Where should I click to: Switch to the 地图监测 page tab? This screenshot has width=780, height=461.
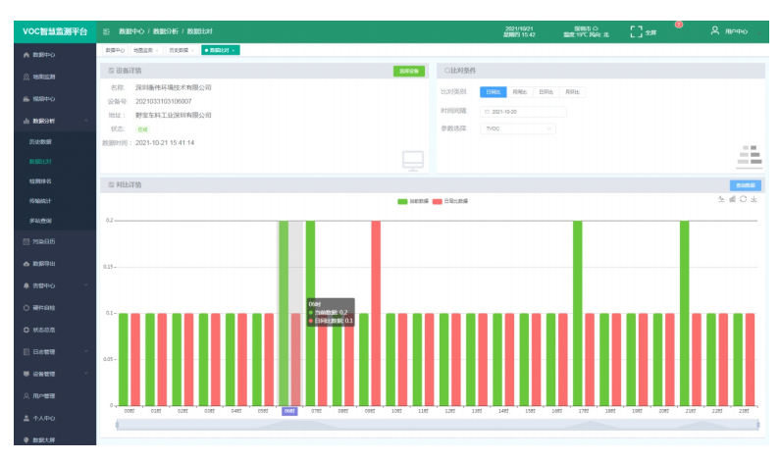click(145, 50)
